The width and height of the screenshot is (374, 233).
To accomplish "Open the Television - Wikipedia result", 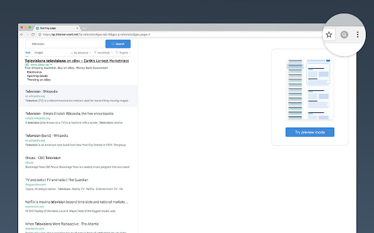I will (41, 91).
